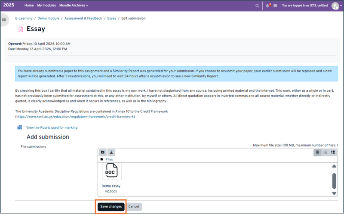
Task: Open My modules in navigation
Action: pos(46,6)
